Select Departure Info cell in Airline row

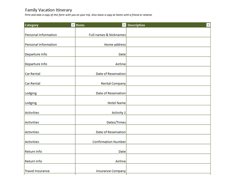(50, 62)
